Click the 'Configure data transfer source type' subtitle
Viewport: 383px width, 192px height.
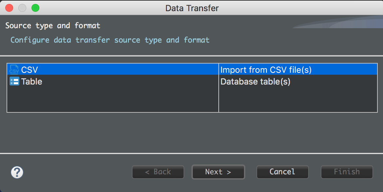tap(110, 40)
